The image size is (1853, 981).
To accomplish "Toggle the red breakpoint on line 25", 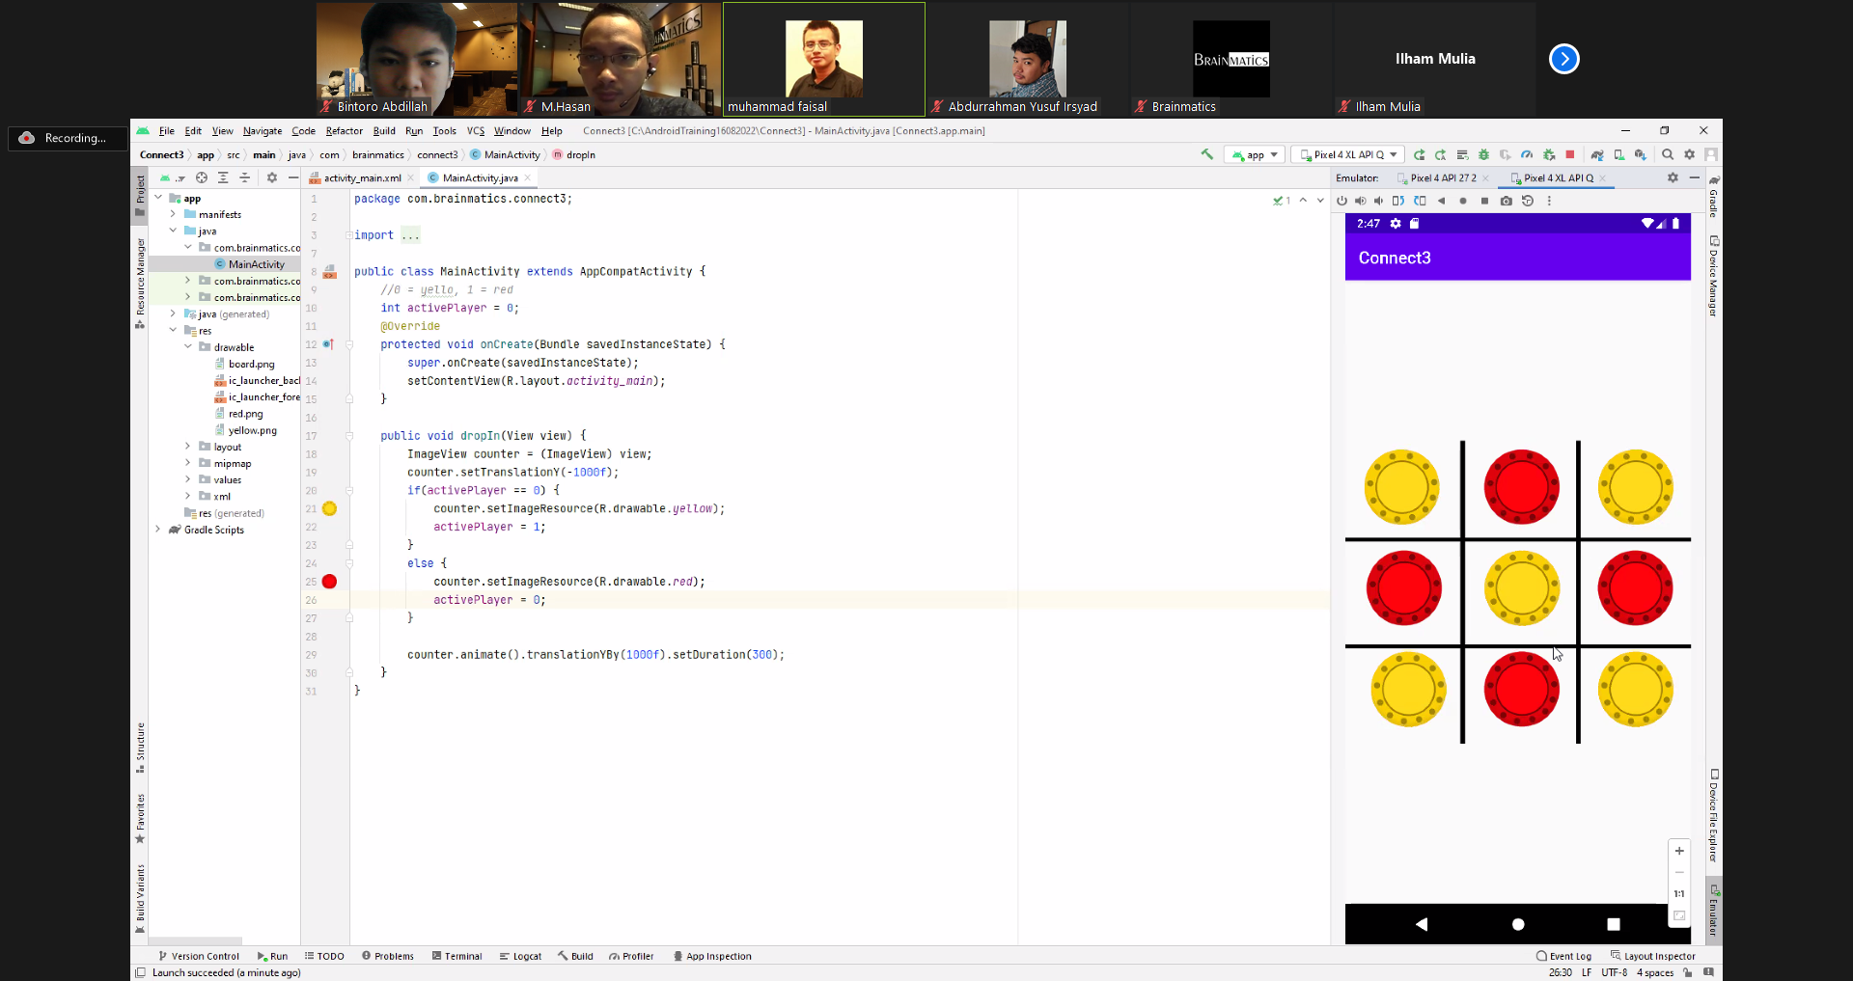I will click(329, 582).
